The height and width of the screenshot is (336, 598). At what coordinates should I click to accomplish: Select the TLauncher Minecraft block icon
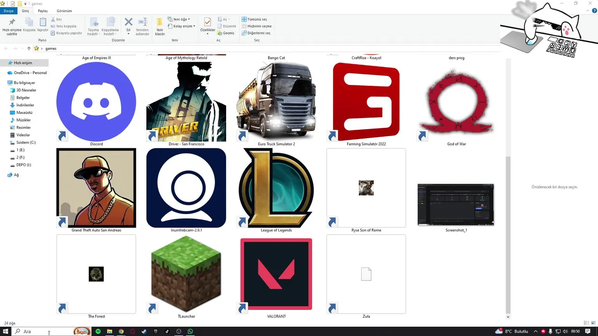(186, 274)
